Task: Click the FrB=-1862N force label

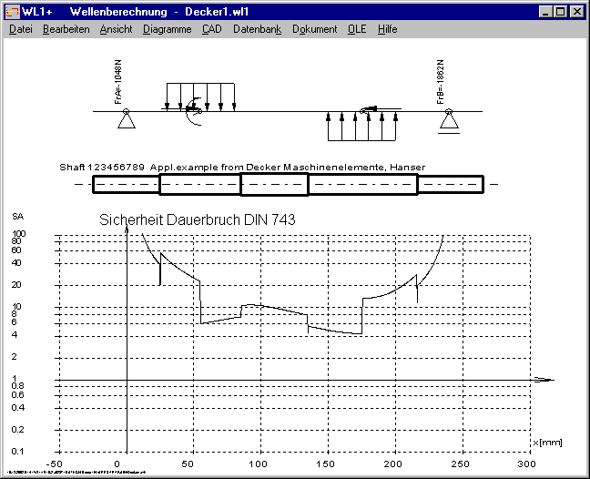Action: [440, 84]
